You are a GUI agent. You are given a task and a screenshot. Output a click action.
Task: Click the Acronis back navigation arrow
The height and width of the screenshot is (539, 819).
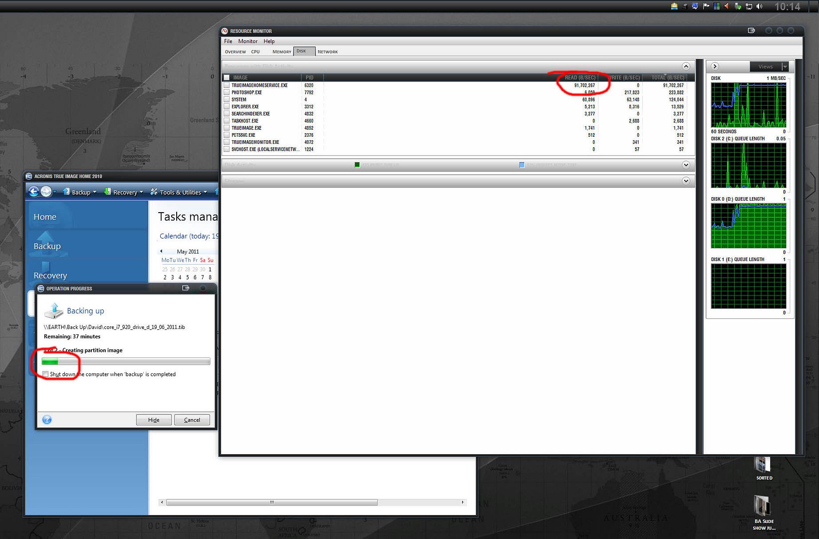(x=33, y=192)
